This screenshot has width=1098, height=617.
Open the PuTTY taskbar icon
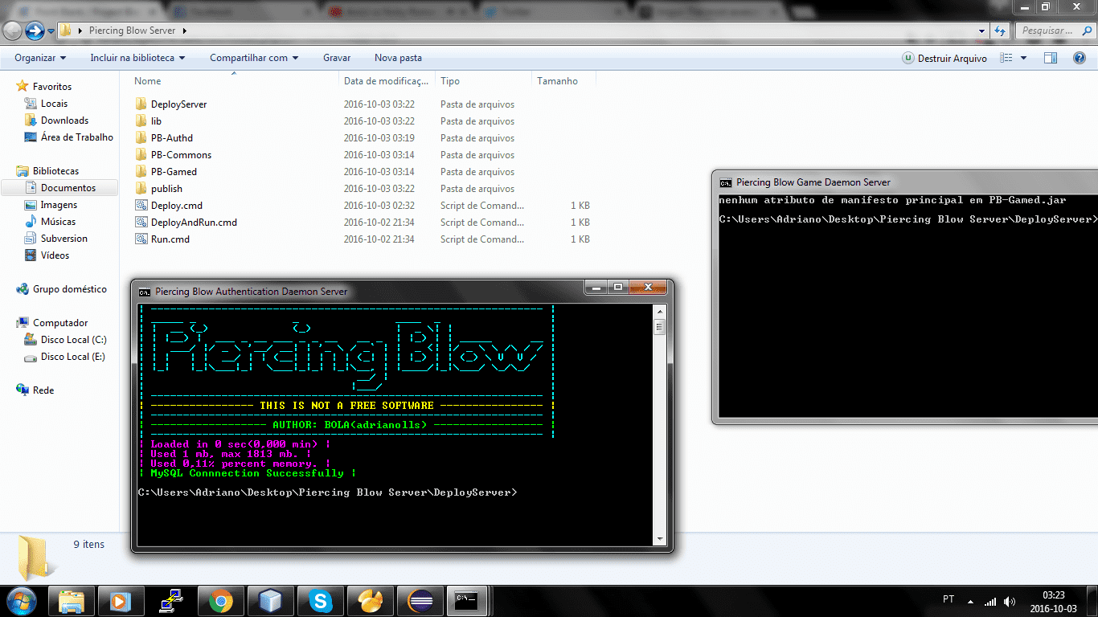170,601
